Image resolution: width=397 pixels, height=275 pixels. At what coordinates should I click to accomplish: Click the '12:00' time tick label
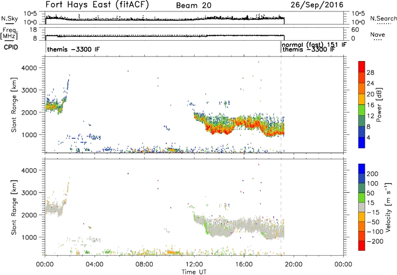[194, 265]
